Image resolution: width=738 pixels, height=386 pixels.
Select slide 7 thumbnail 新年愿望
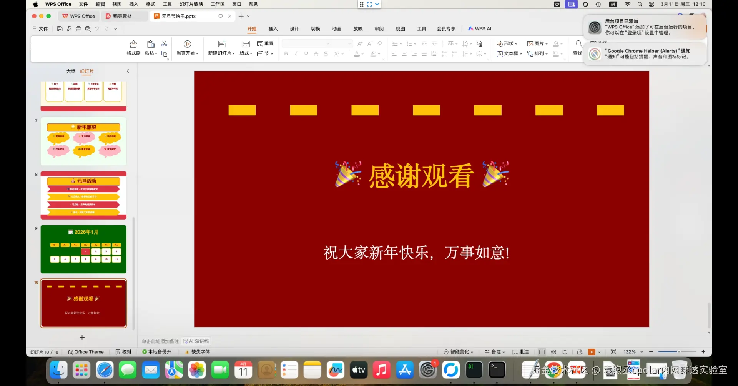83,141
